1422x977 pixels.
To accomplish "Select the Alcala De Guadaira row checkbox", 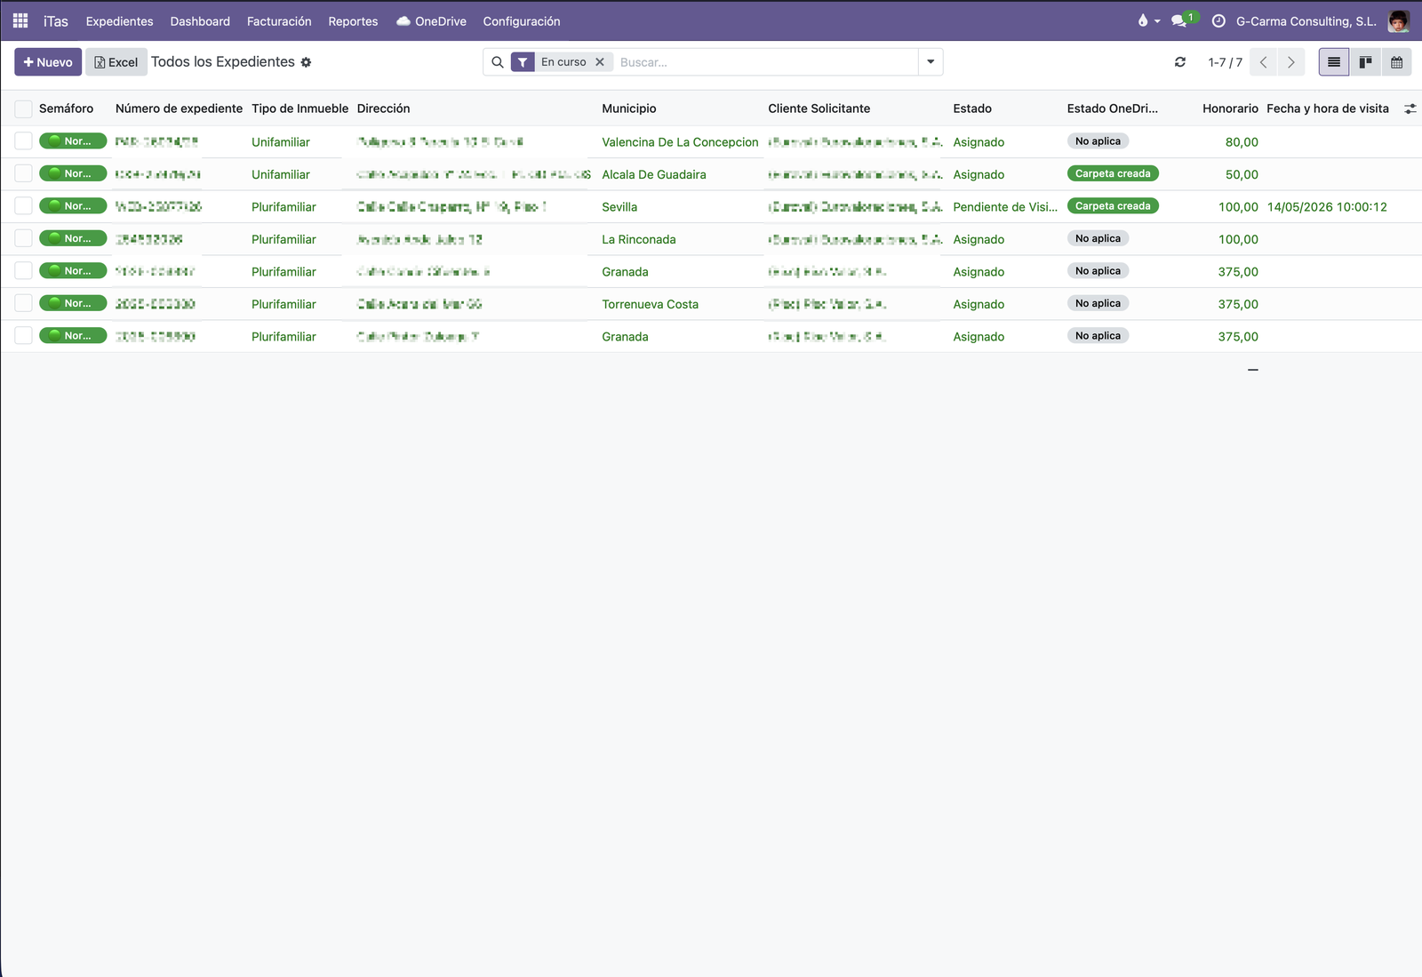I will pos(24,173).
